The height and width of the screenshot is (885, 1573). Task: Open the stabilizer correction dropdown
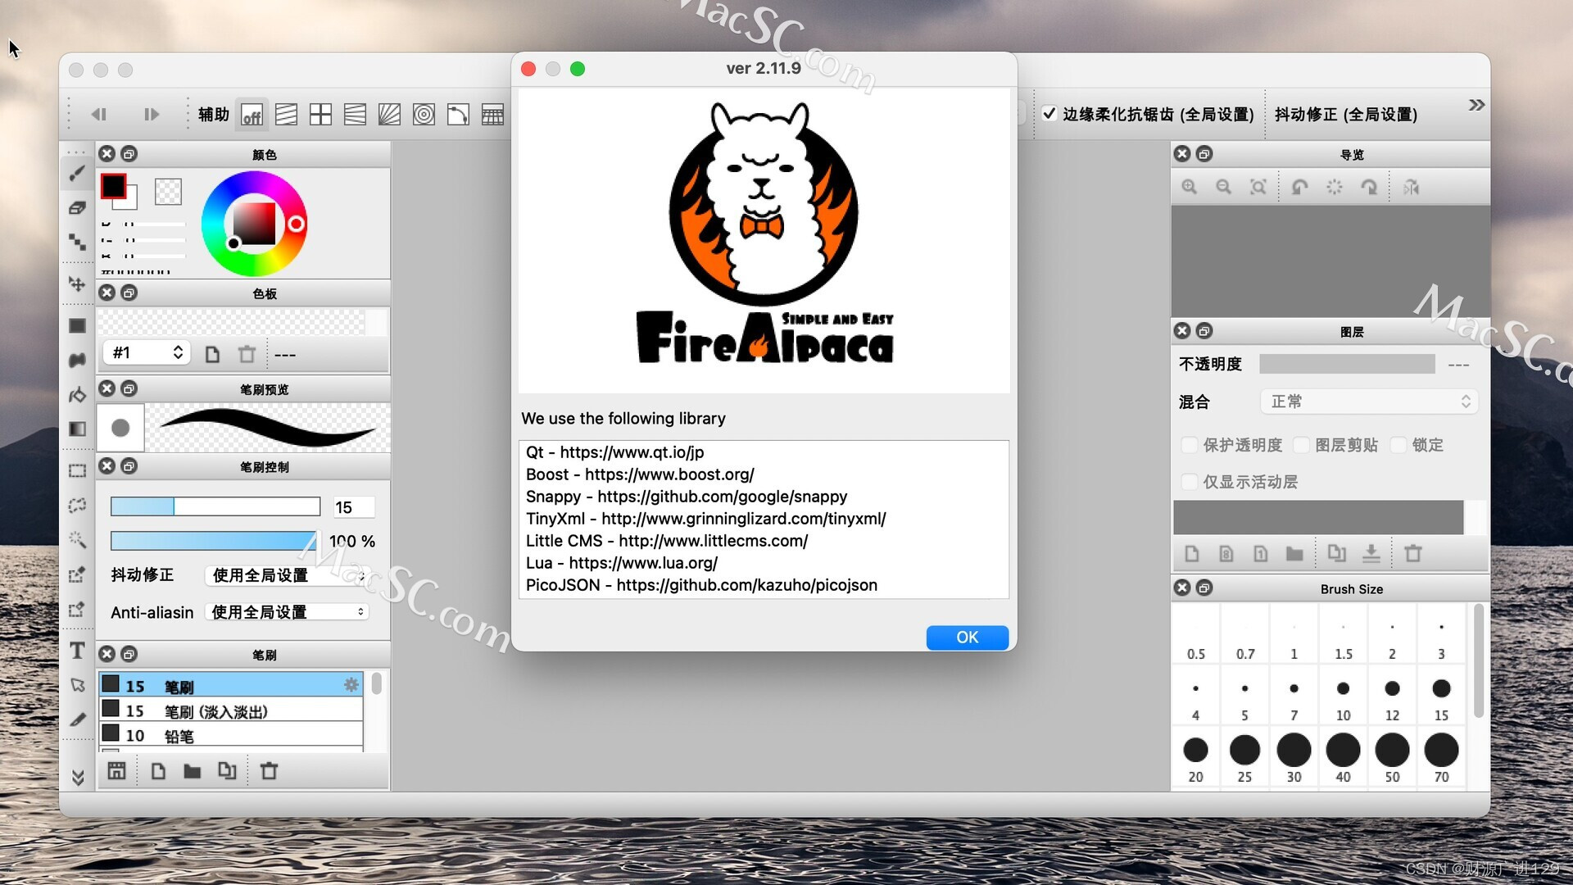point(287,575)
